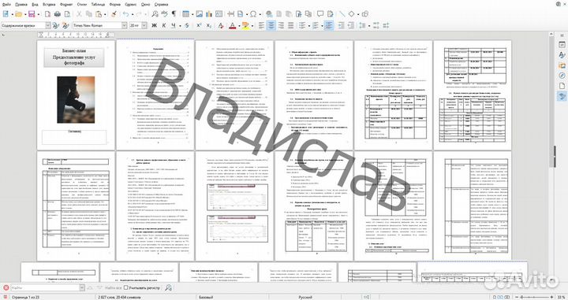The height and width of the screenshot is (300, 568).
Task: Toggle Strikethrough formatting
Action: coord(187,25)
